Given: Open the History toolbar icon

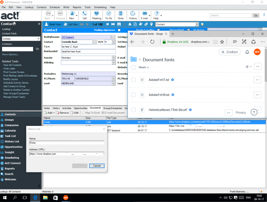Looking at the screenshot, I should tap(133, 14).
